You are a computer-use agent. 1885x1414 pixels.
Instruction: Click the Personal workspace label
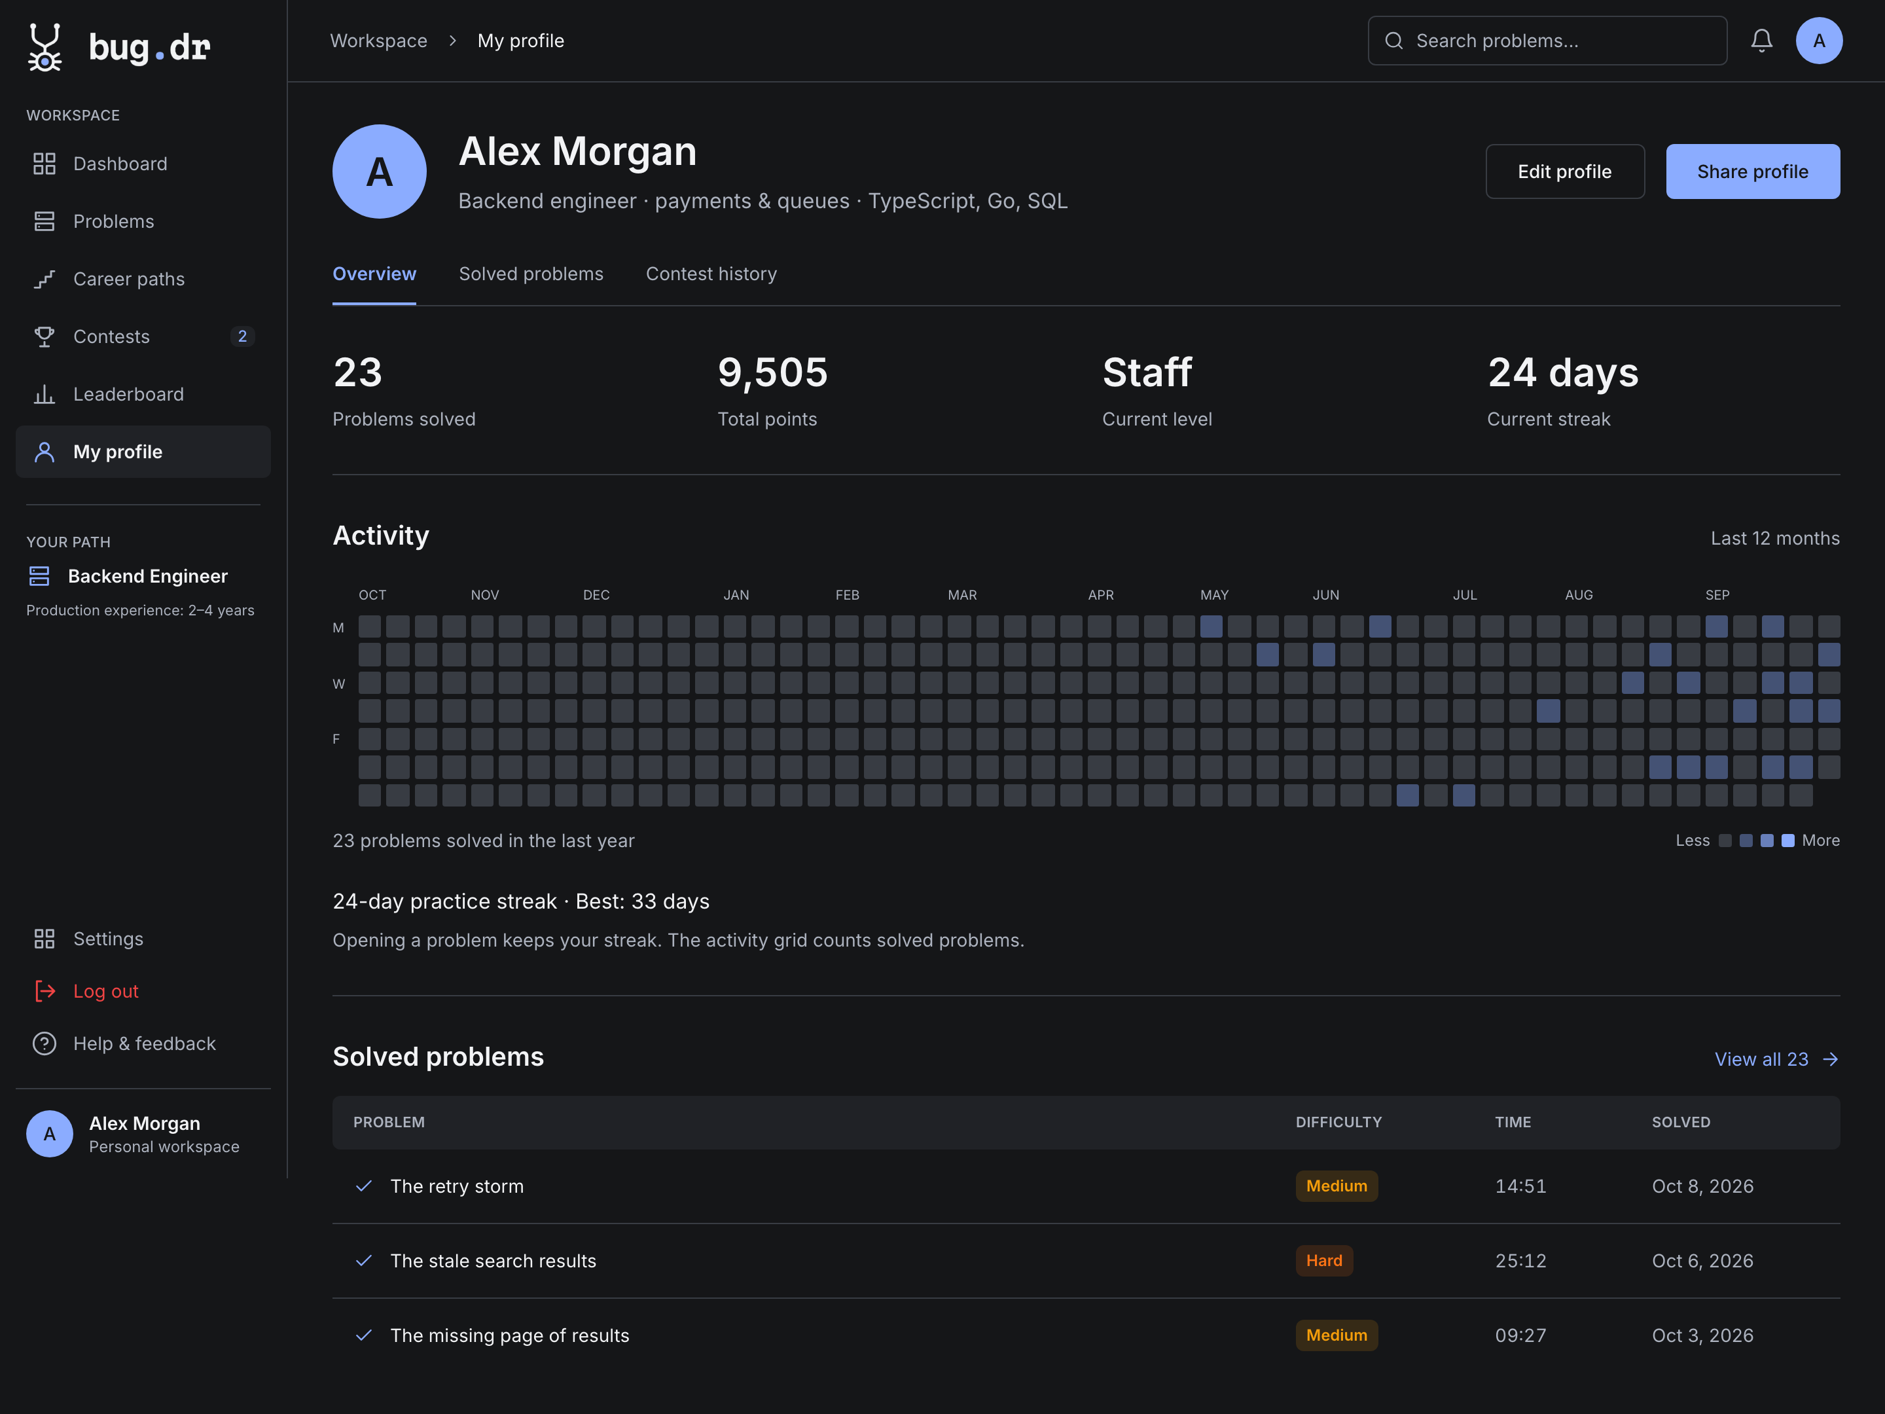click(x=164, y=1147)
